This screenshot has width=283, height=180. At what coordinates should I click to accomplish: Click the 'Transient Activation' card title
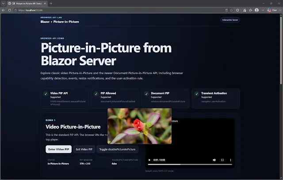(214, 93)
